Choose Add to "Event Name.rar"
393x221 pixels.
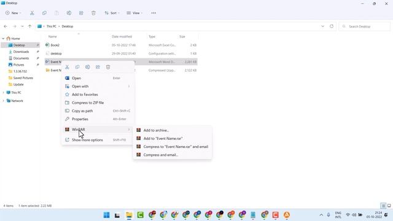(173, 138)
